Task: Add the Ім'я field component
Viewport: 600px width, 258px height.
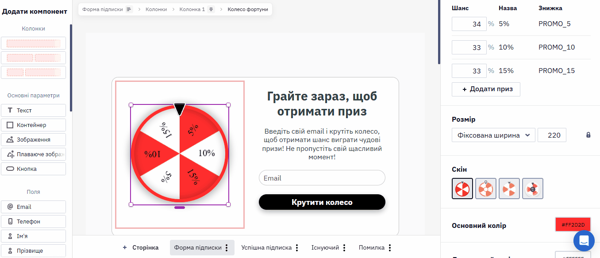Action: (34, 236)
